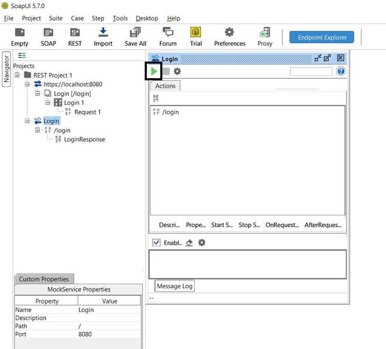Restore down the Login panel window
Viewport: 386px width, 349px height.
pos(318,58)
